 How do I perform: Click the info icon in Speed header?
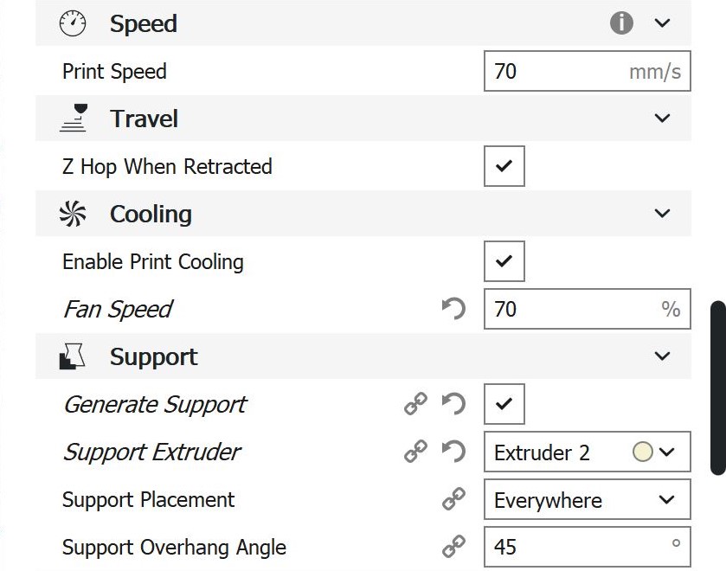point(621,23)
